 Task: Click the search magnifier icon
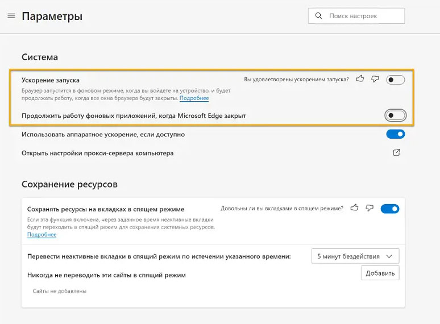pos(318,16)
